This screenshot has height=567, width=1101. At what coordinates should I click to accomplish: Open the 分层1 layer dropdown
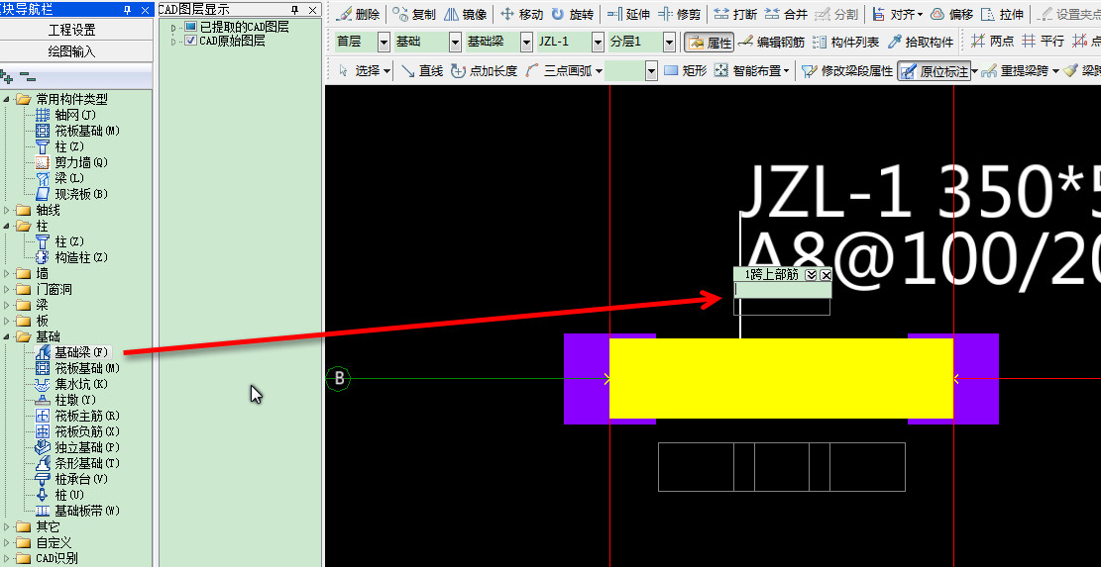pyautogui.click(x=669, y=42)
